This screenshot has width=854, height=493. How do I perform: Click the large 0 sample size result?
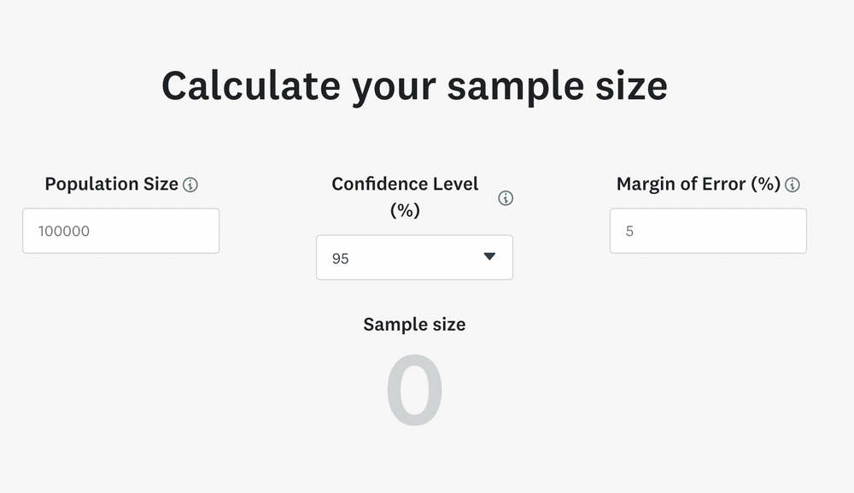click(414, 391)
